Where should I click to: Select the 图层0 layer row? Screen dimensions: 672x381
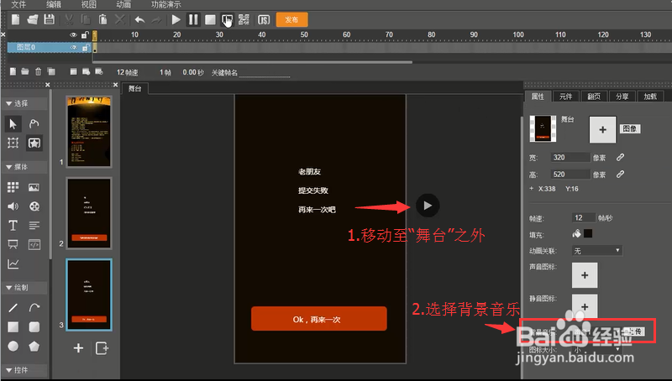(50, 47)
